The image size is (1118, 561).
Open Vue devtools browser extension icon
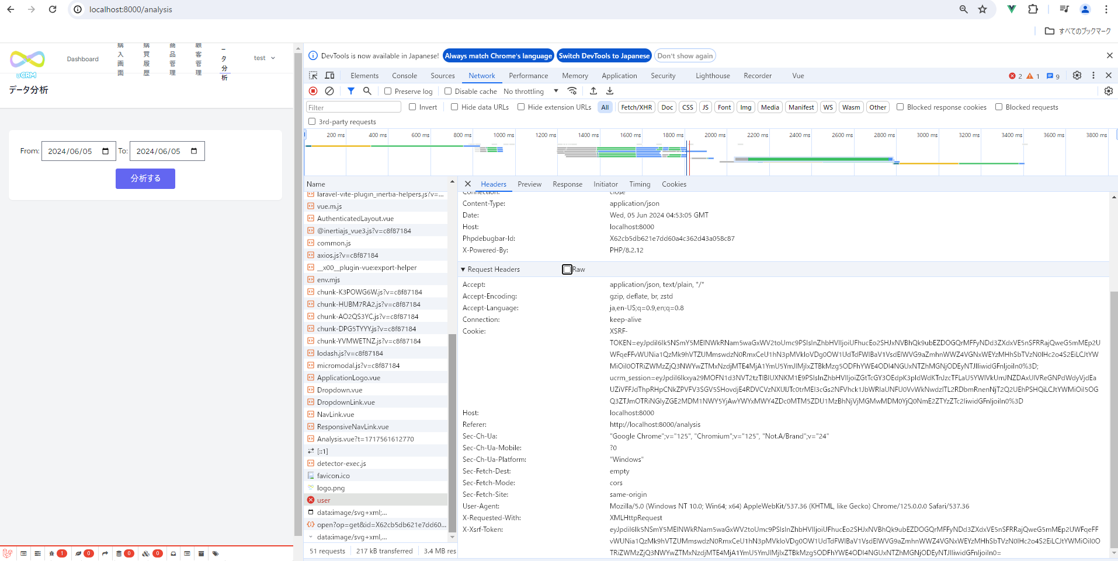coord(1012,9)
